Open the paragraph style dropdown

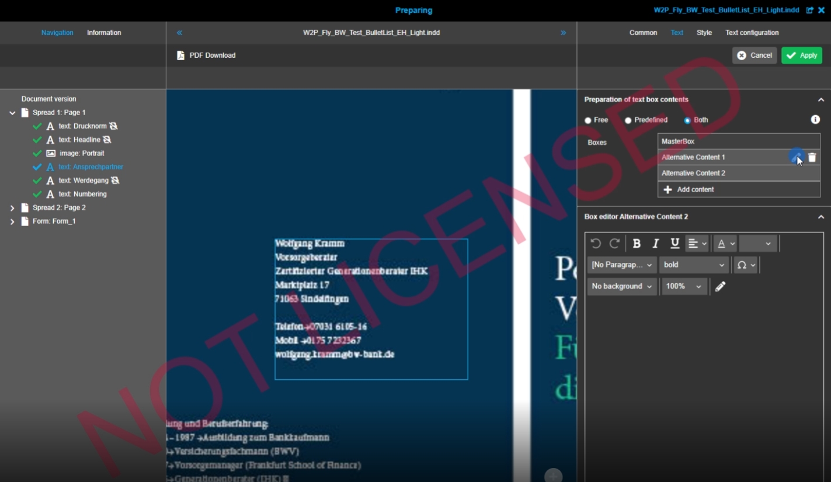coord(622,265)
